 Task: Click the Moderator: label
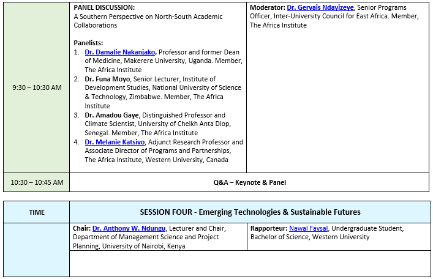click(x=267, y=7)
